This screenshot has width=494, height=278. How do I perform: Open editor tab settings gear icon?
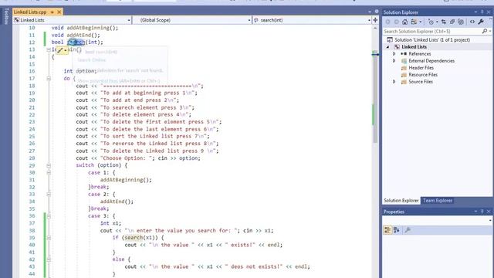(x=377, y=12)
